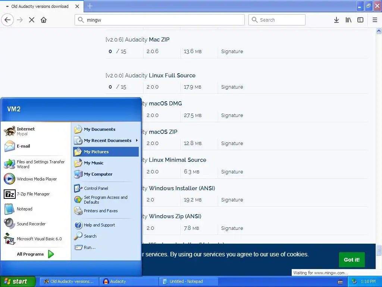The image size is (382, 287).
Task: Click the 13.6 MB size value
Action: (x=193, y=52)
